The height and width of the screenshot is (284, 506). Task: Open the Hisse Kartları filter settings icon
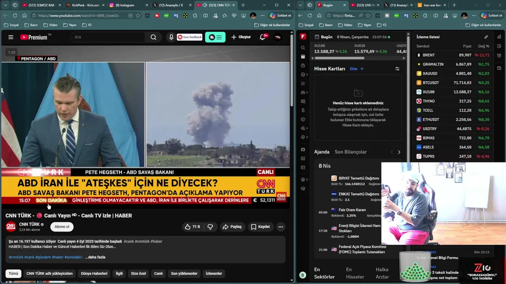[397, 69]
